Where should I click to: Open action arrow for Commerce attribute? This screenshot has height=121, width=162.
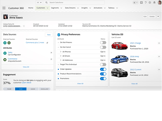51,59
